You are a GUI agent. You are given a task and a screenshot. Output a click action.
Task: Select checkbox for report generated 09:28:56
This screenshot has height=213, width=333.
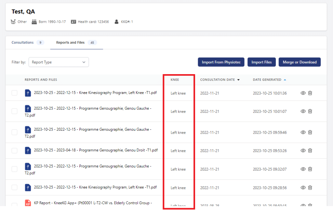click(x=14, y=187)
